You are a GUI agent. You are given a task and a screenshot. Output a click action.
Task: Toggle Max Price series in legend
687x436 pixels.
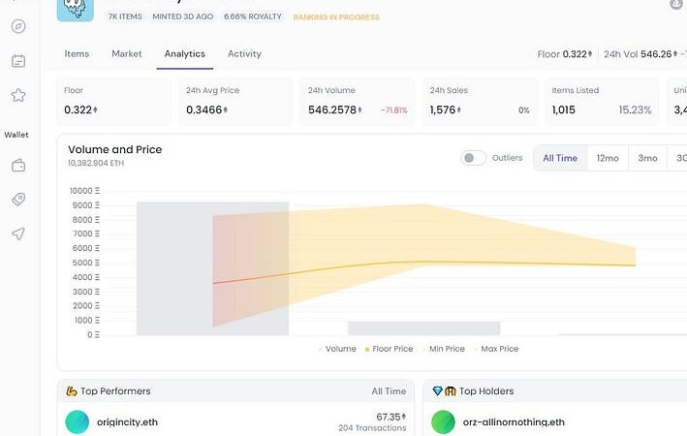(498, 349)
